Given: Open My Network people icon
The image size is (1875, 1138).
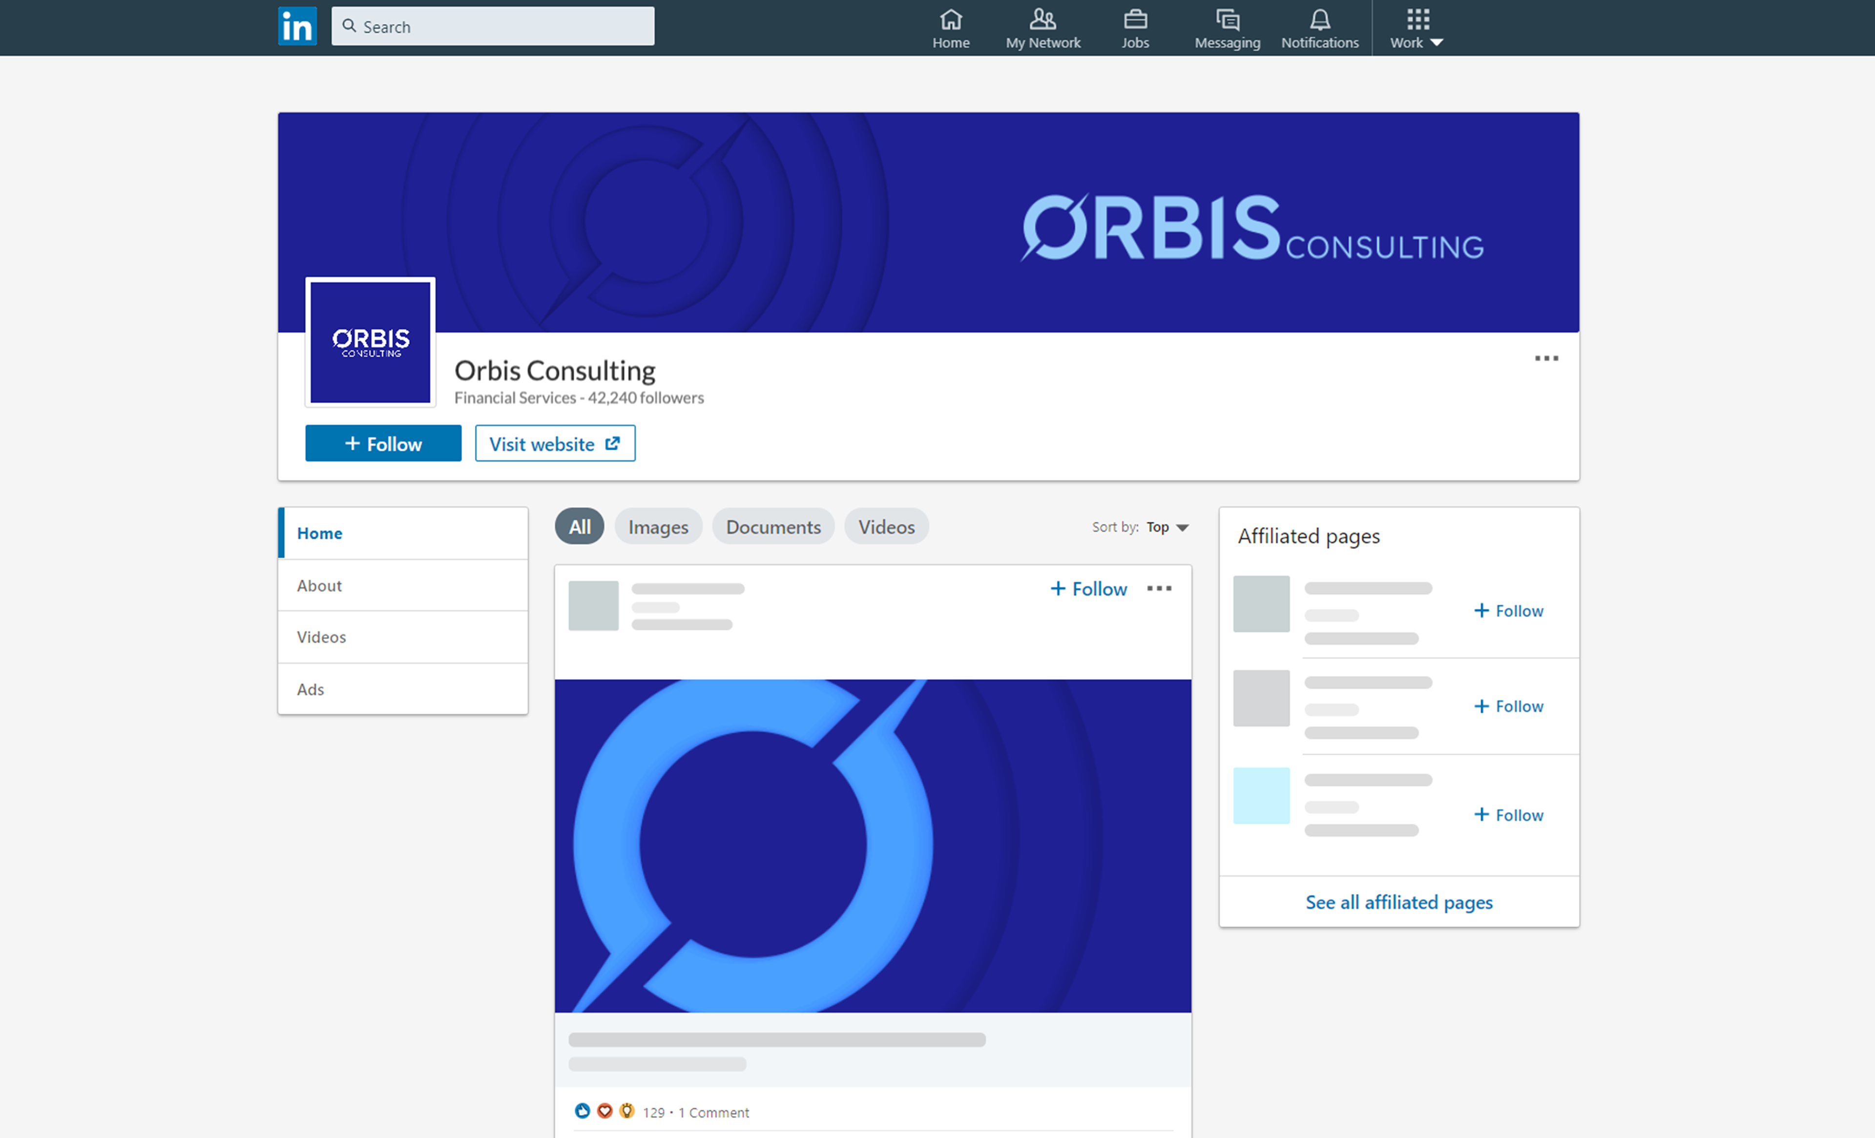Looking at the screenshot, I should 1042,19.
